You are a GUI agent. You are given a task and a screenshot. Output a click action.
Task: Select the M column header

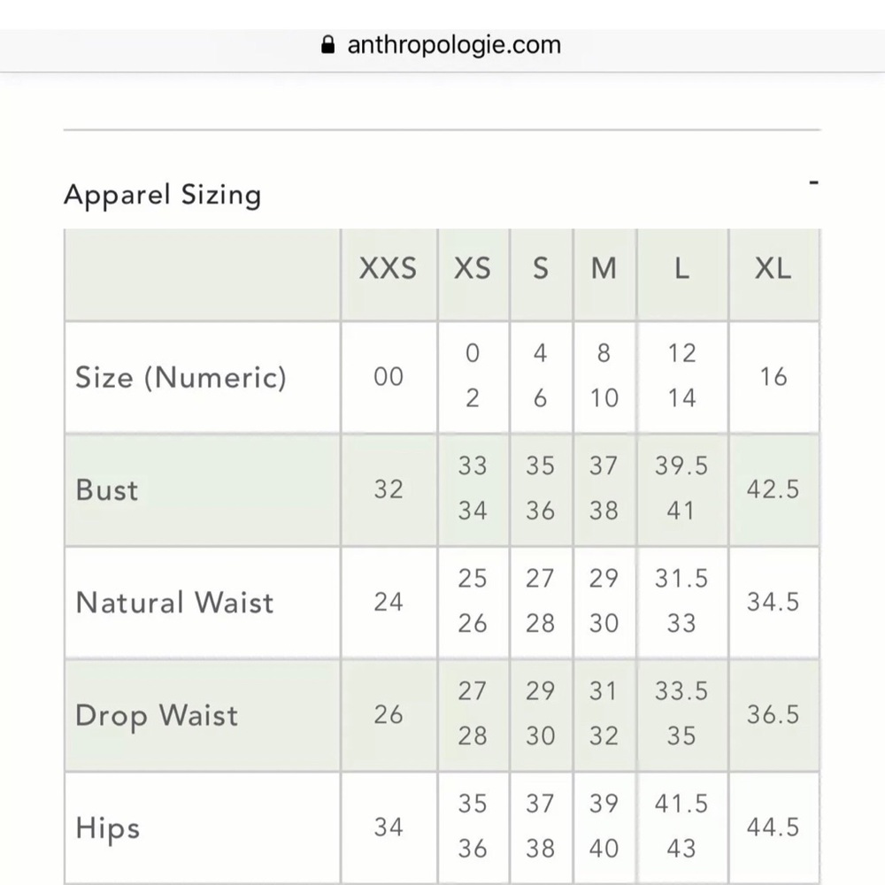point(604,268)
